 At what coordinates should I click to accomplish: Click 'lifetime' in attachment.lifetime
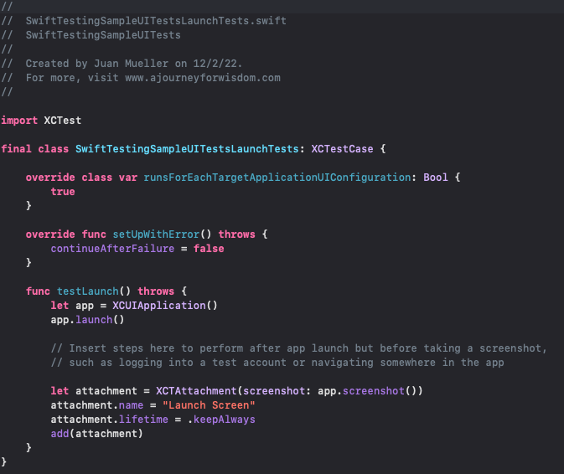tap(143, 420)
